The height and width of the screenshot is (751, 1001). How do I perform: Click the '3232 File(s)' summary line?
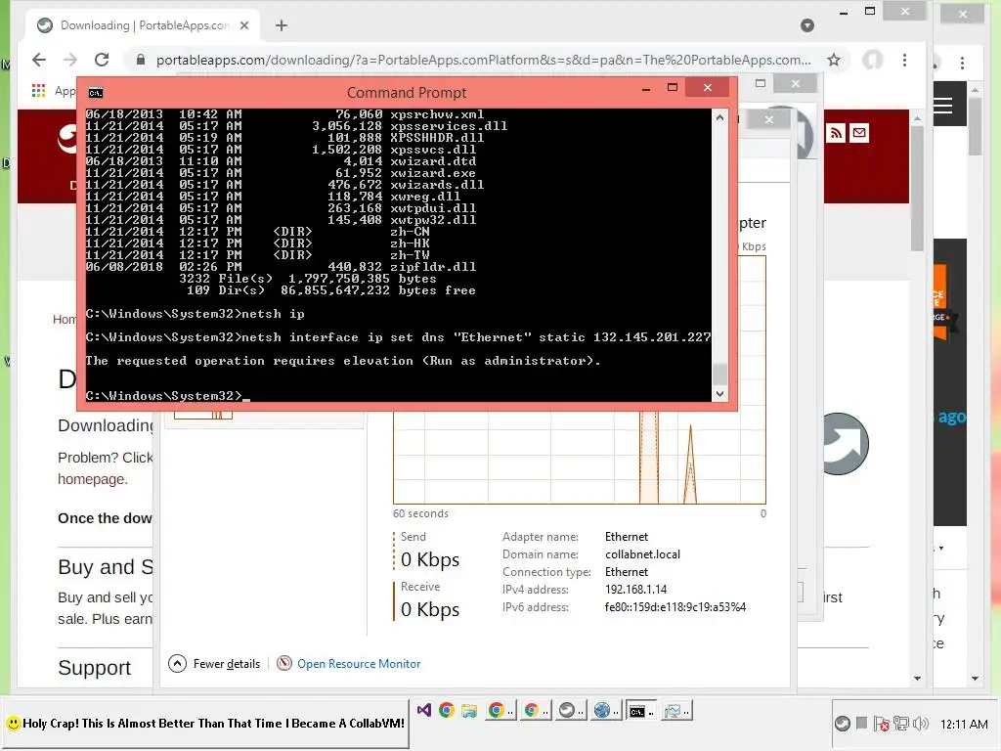pos(308,279)
